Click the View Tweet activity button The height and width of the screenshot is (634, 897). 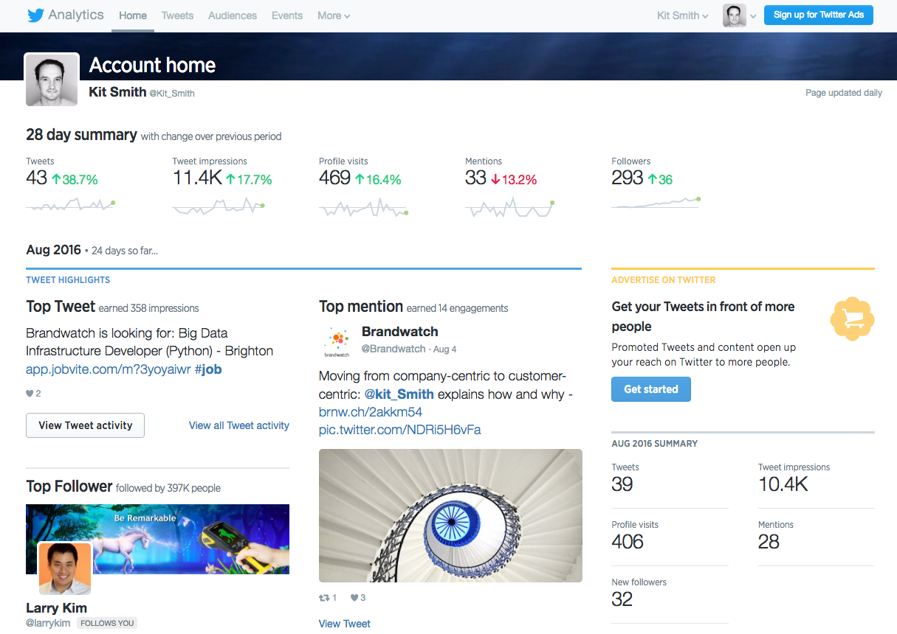pos(85,425)
